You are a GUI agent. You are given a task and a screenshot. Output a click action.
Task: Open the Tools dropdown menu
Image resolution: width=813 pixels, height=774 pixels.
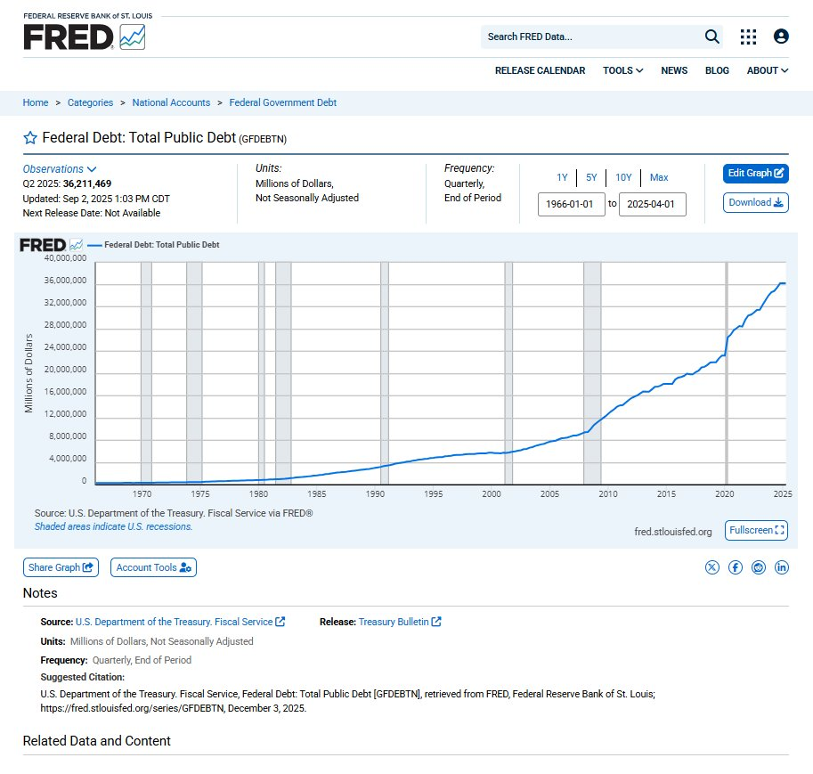click(622, 70)
